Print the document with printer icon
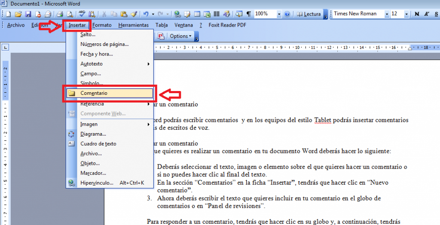The width and height of the screenshot is (440, 225). [x=60, y=14]
